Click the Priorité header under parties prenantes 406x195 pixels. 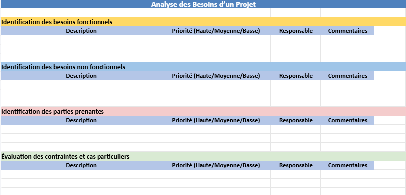click(216, 120)
